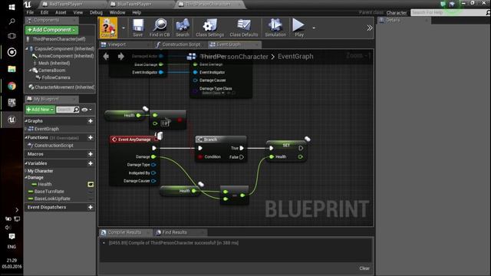The width and height of the screenshot is (491, 276).
Task: Click SET node Health input pin
Action: (272, 156)
